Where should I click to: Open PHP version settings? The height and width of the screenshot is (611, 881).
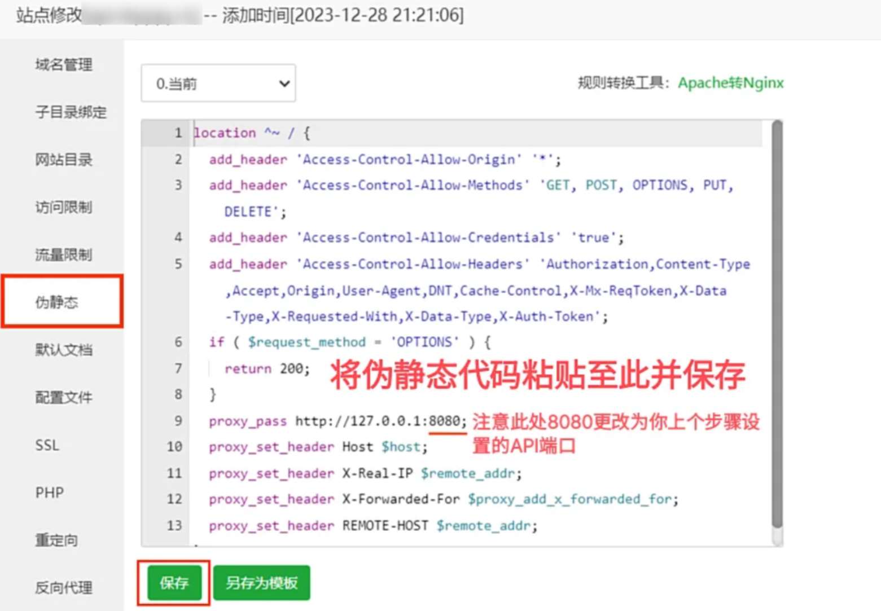49,493
